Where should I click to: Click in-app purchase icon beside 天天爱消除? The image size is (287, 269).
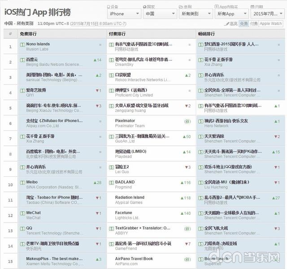[200, 137]
